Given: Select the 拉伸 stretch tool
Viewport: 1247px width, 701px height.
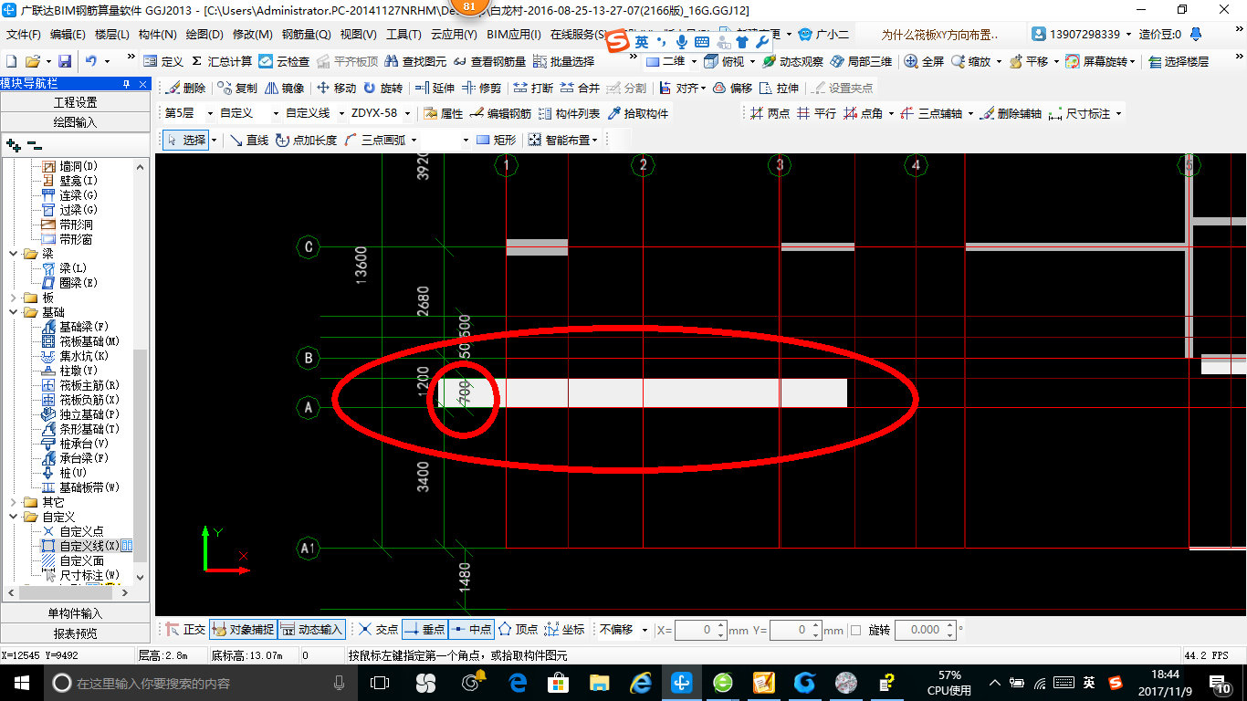Looking at the screenshot, I should click(779, 89).
